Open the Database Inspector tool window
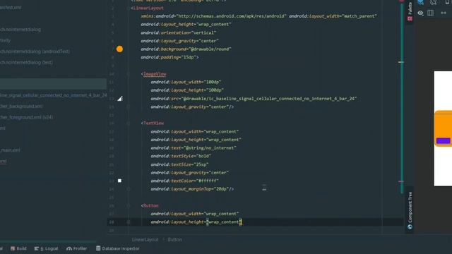Image resolution: width=452 pixels, height=254 pixels. pyautogui.click(x=118, y=248)
